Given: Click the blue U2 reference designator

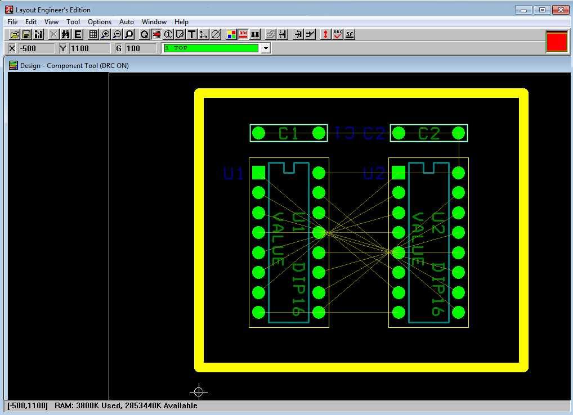Looking at the screenshot, I should click(374, 173).
